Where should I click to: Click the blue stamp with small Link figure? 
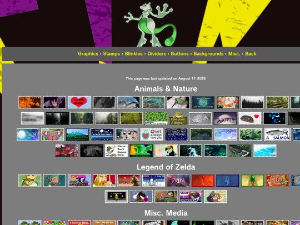pyautogui.click(x=228, y=181)
